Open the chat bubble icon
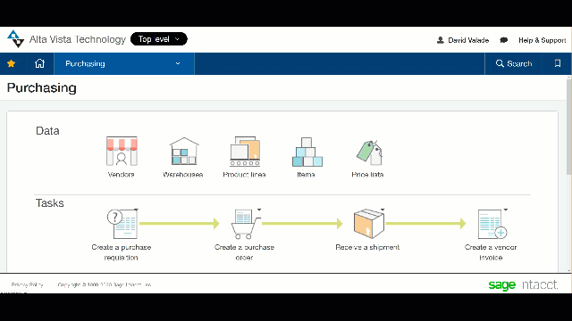 503,40
